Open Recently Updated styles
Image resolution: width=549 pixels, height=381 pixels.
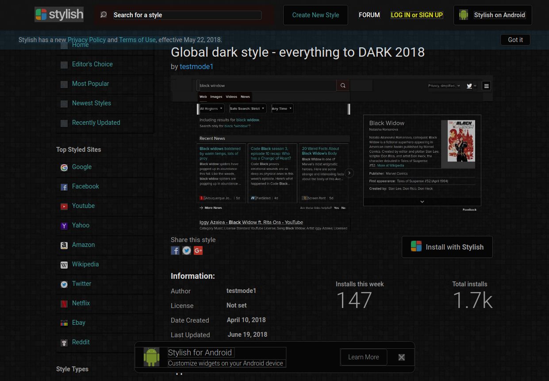tap(96, 123)
